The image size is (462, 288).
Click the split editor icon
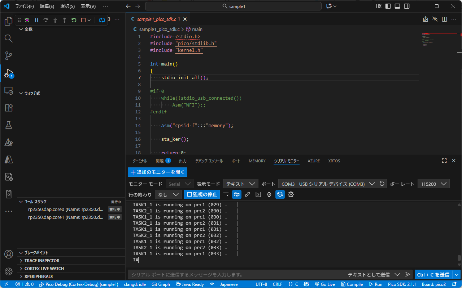tap(444, 19)
